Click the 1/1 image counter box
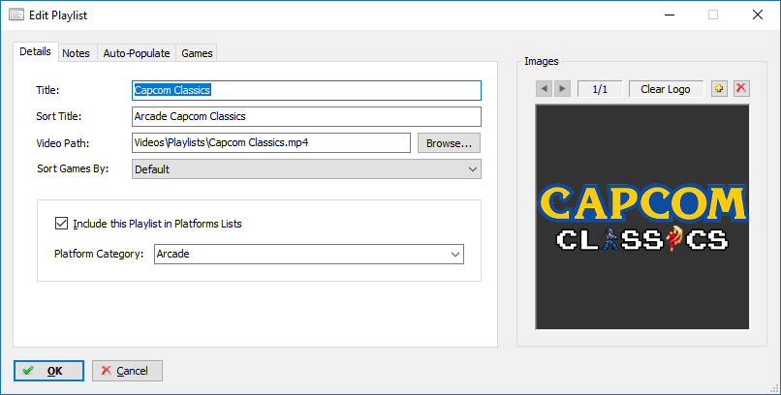 click(x=600, y=89)
